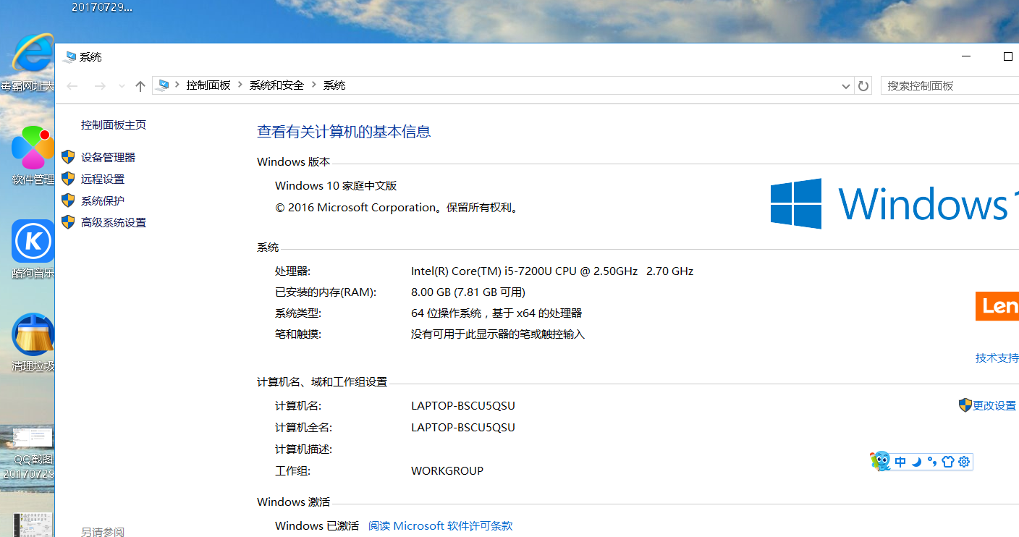Open the IME settings gear icon
This screenshot has height=537, width=1019.
963,462
